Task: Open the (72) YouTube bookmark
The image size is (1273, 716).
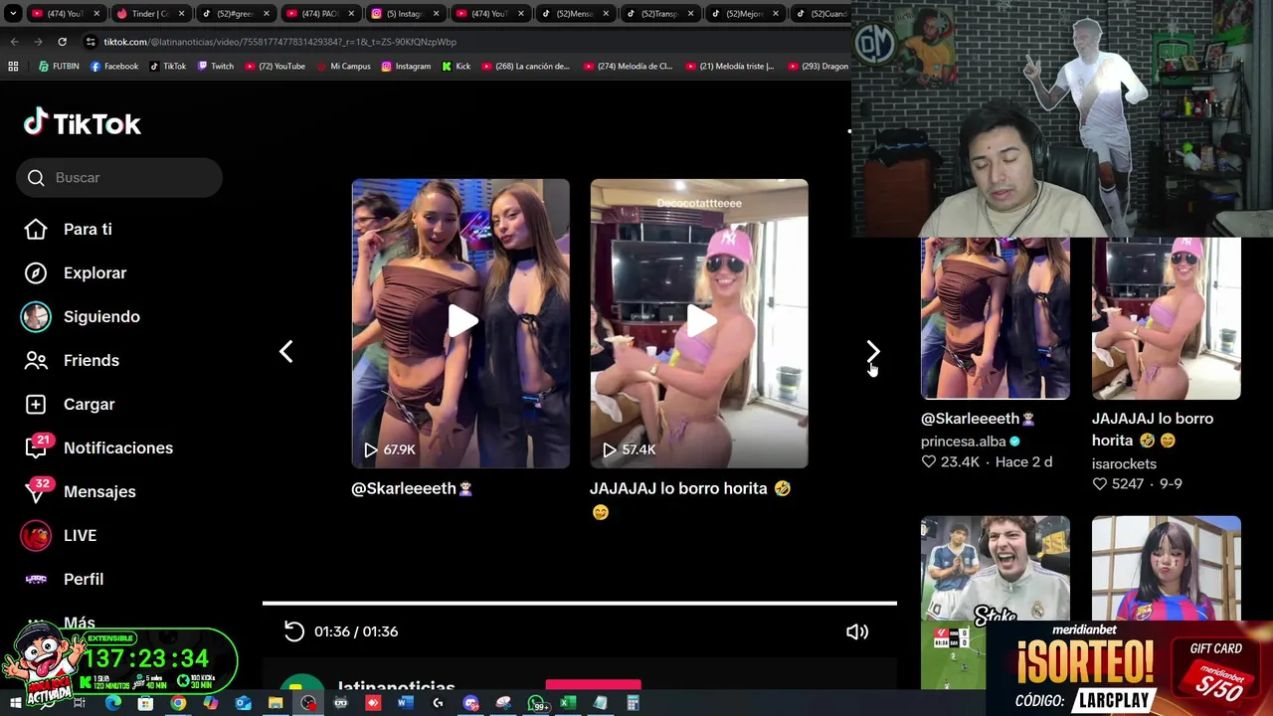Action: pyautogui.click(x=275, y=67)
